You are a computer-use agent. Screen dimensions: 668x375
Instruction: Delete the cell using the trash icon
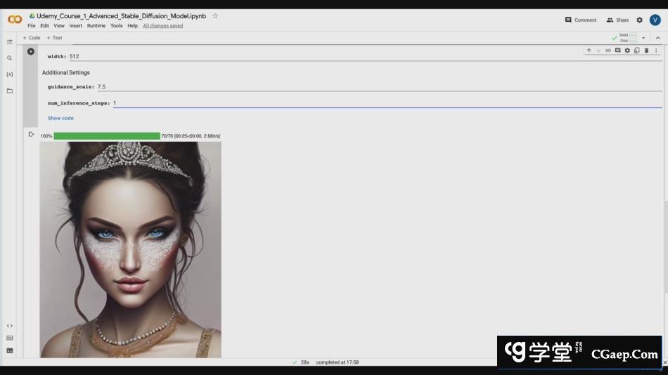pyautogui.click(x=646, y=51)
